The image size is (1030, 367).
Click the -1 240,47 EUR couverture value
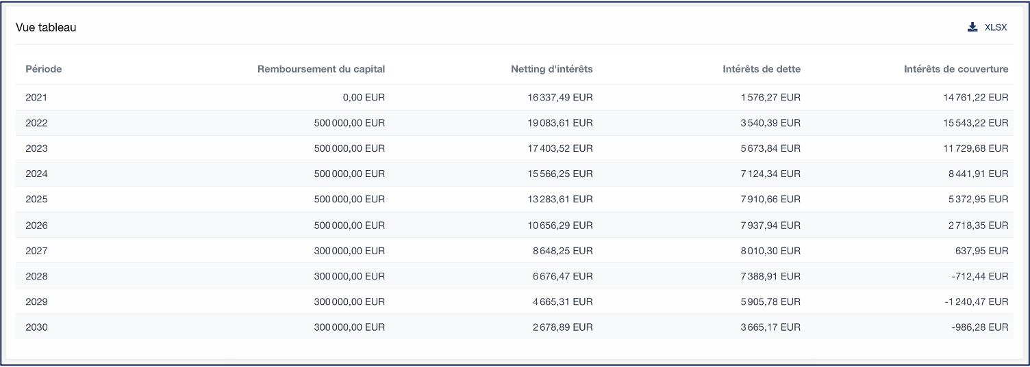(979, 302)
